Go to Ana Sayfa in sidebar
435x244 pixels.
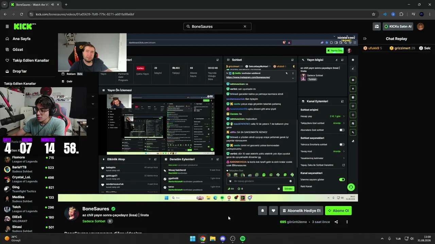tap(21, 39)
